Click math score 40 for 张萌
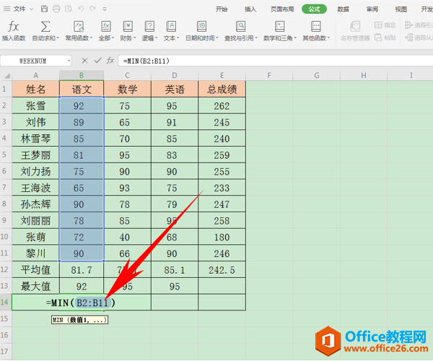Image resolution: width=433 pixels, height=361 pixels. (x=127, y=238)
